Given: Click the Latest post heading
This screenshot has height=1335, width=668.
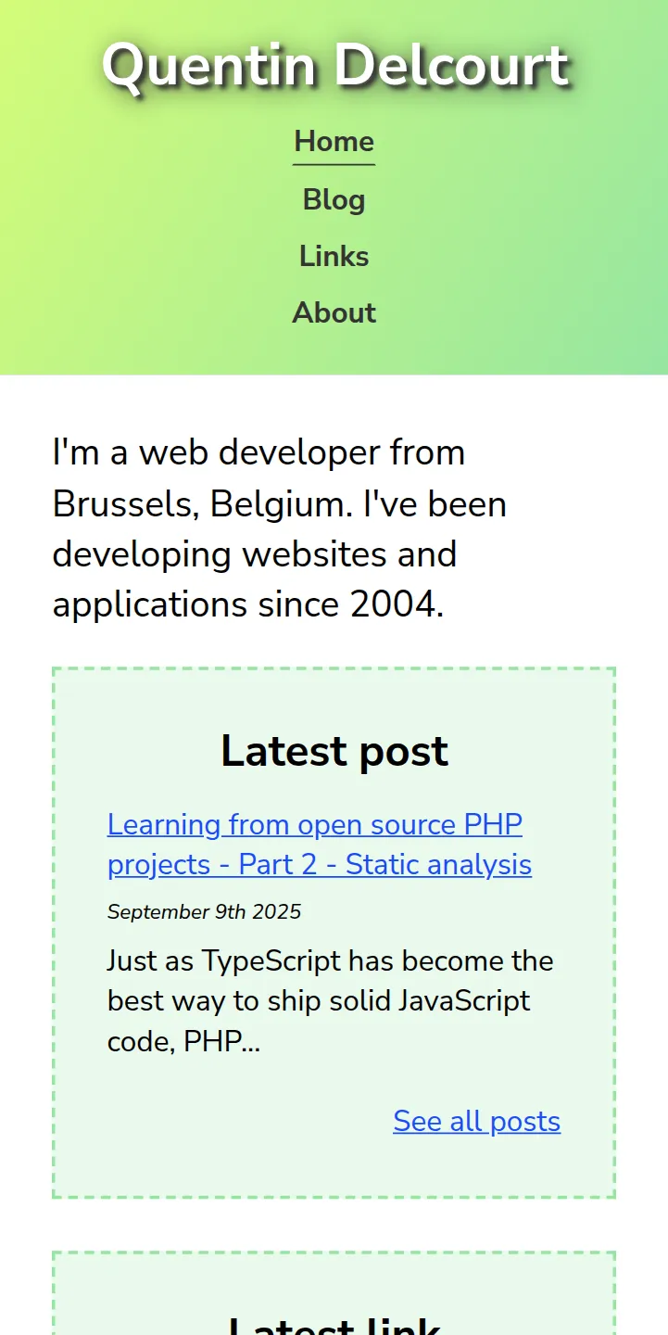Looking at the screenshot, I should coord(334,751).
